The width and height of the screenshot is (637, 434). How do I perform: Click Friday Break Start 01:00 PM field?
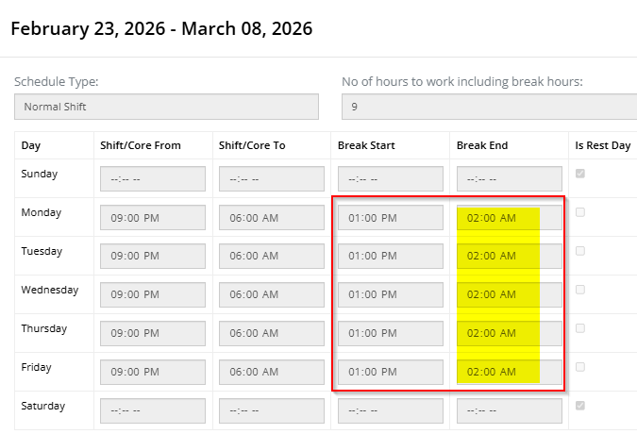(390, 373)
